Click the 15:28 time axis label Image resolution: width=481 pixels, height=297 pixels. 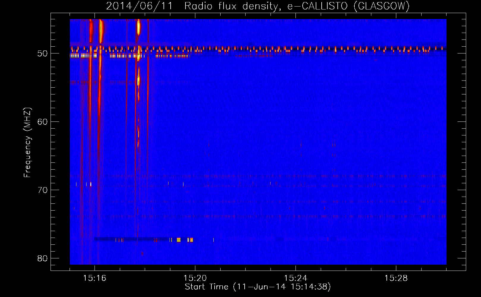396,278
